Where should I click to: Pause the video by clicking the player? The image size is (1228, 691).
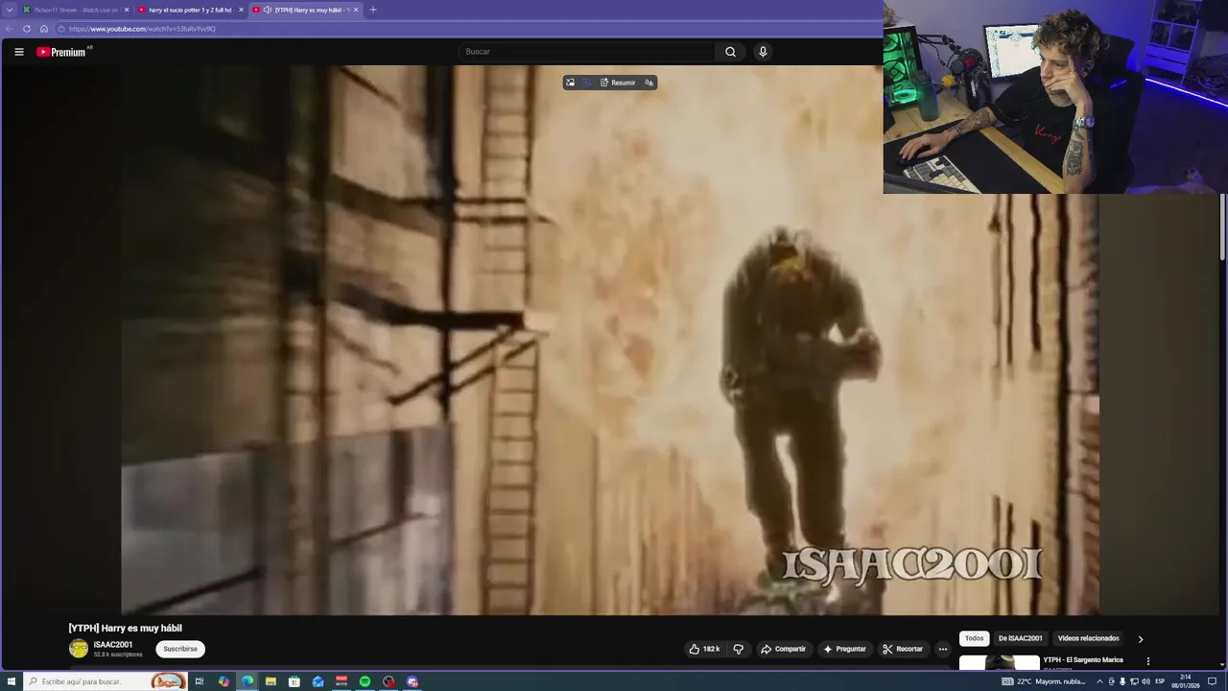610,340
